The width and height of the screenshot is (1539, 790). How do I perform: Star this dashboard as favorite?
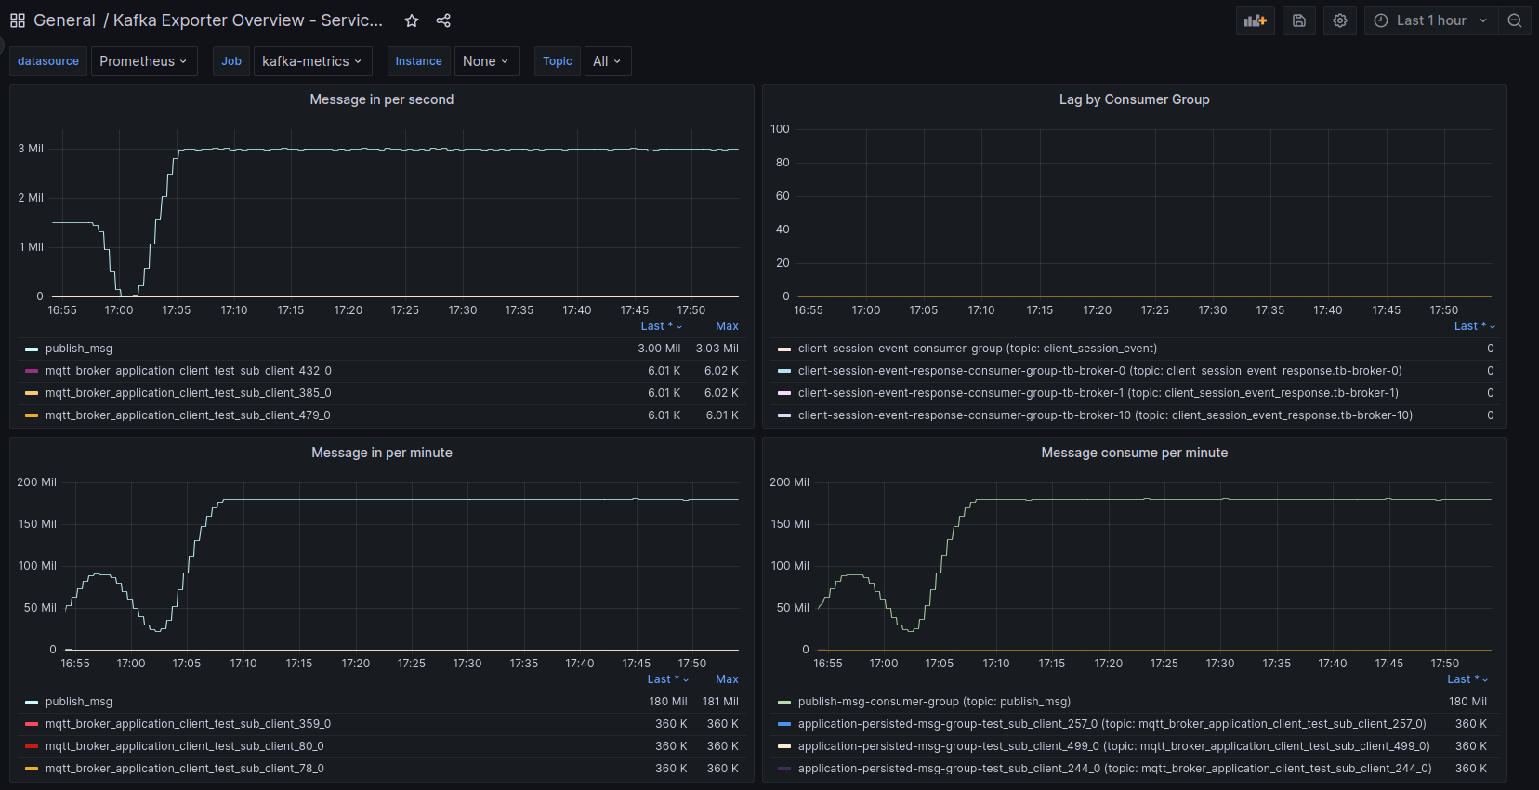(x=412, y=20)
